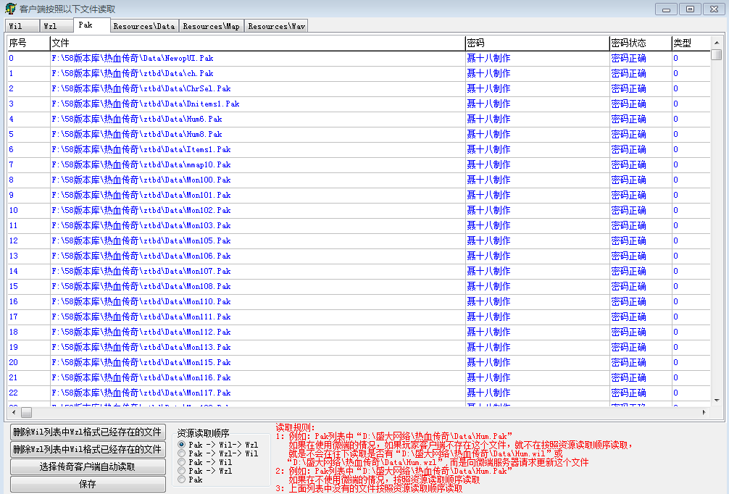Screen dimensions: 729x494
Task: Click the horizontal scrollbar left arrow
Action: [x=13, y=412]
